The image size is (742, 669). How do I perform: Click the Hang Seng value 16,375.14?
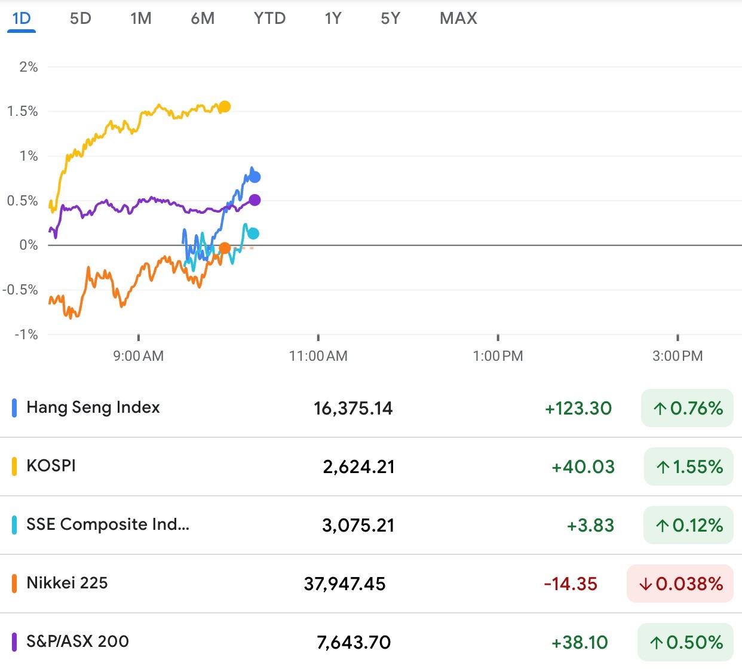pos(353,409)
